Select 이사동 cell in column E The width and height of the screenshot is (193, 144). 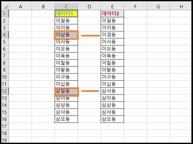click(112, 42)
